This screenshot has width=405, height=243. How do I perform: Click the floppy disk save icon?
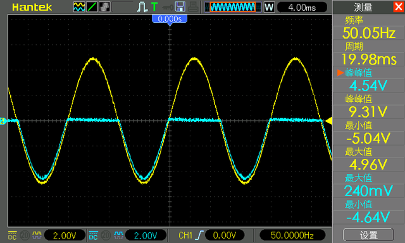180,7
